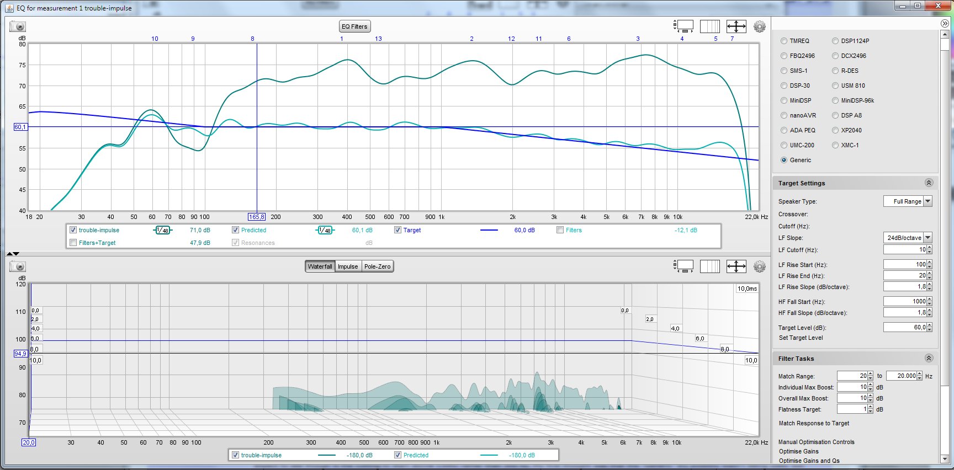Click HF Fall Slope value field
Viewport: 954px width, 470px height.
pos(905,313)
